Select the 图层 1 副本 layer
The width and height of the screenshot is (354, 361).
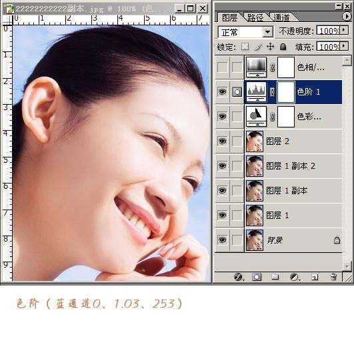coord(293,191)
